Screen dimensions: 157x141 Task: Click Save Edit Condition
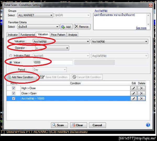click(x=55, y=77)
